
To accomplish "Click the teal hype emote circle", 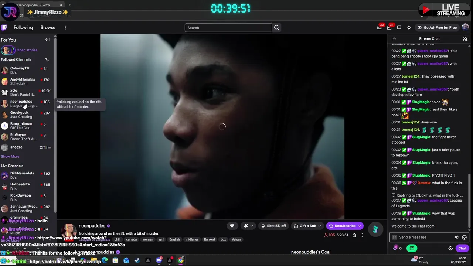I will point(375,230).
